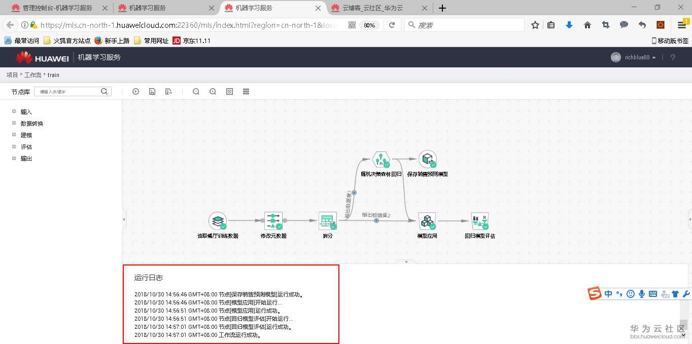Open 京东11.11 bookmark

click(x=191, y=41)
